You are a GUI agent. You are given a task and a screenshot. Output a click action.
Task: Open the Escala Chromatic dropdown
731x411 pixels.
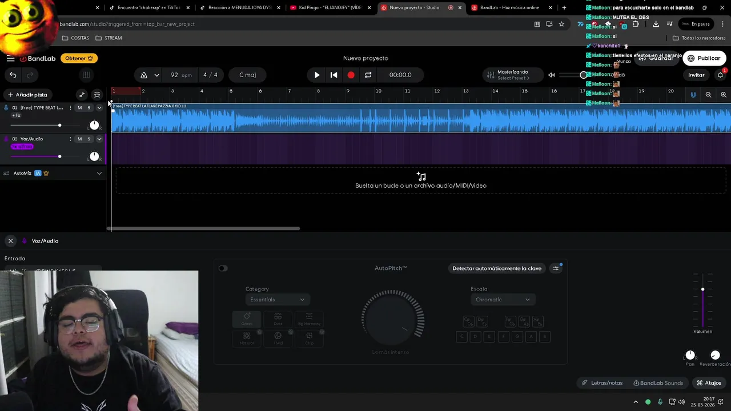(x=503, y=300)
